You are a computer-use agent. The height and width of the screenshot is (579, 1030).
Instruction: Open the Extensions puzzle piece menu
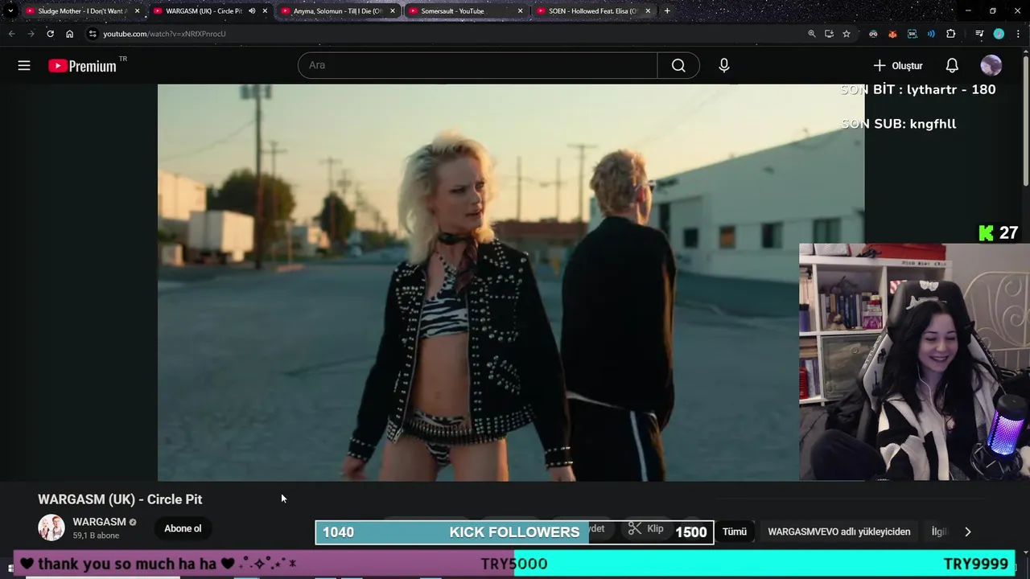(950, 34)
